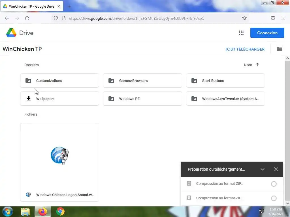290x217 pixels.
Task: Click the Start Buttons folder icon
Action: coord(194,81)
